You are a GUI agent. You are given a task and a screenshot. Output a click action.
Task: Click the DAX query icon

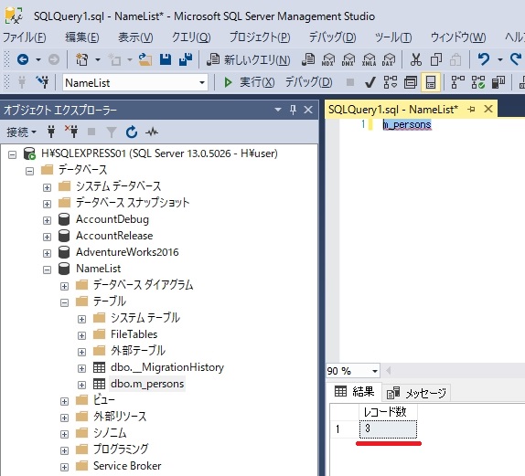click(x=389, y=60)
